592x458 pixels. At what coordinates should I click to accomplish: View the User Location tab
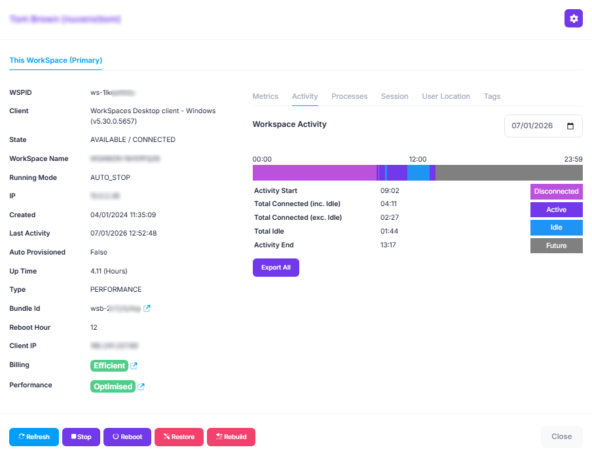tap(445, 96)
